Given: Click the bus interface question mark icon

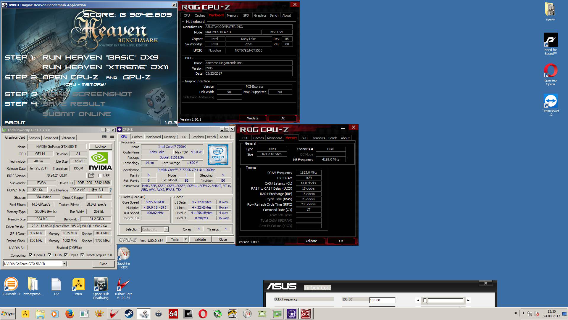Looking at the screenshot, I should (x=111, y=190).
